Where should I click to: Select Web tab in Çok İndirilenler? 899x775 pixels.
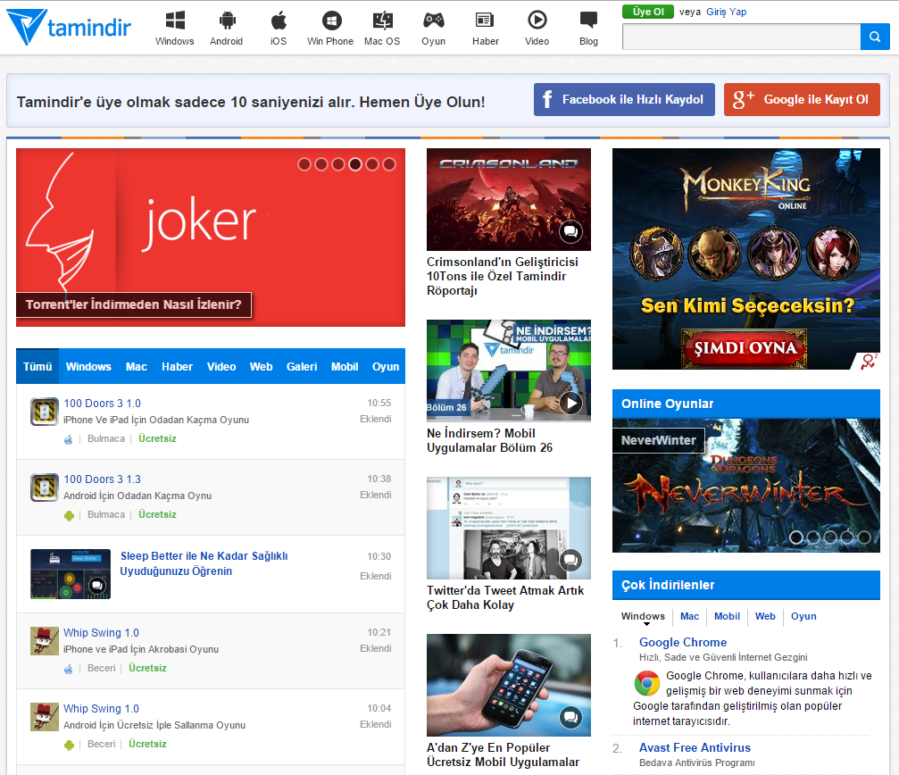coord(765,616)
